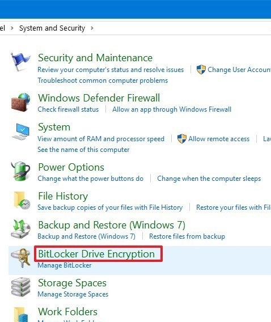The image size is (271, 322).
Task: Click the Power Options battery icon
Action: tap(20, 171)
